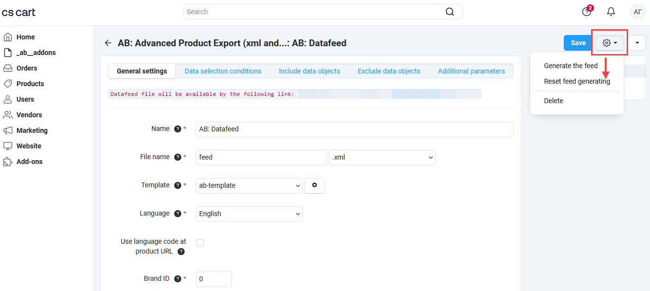Open the Language dropdown set to English
650x291 pixels.
pyautogui.click(x=249, y=214)
